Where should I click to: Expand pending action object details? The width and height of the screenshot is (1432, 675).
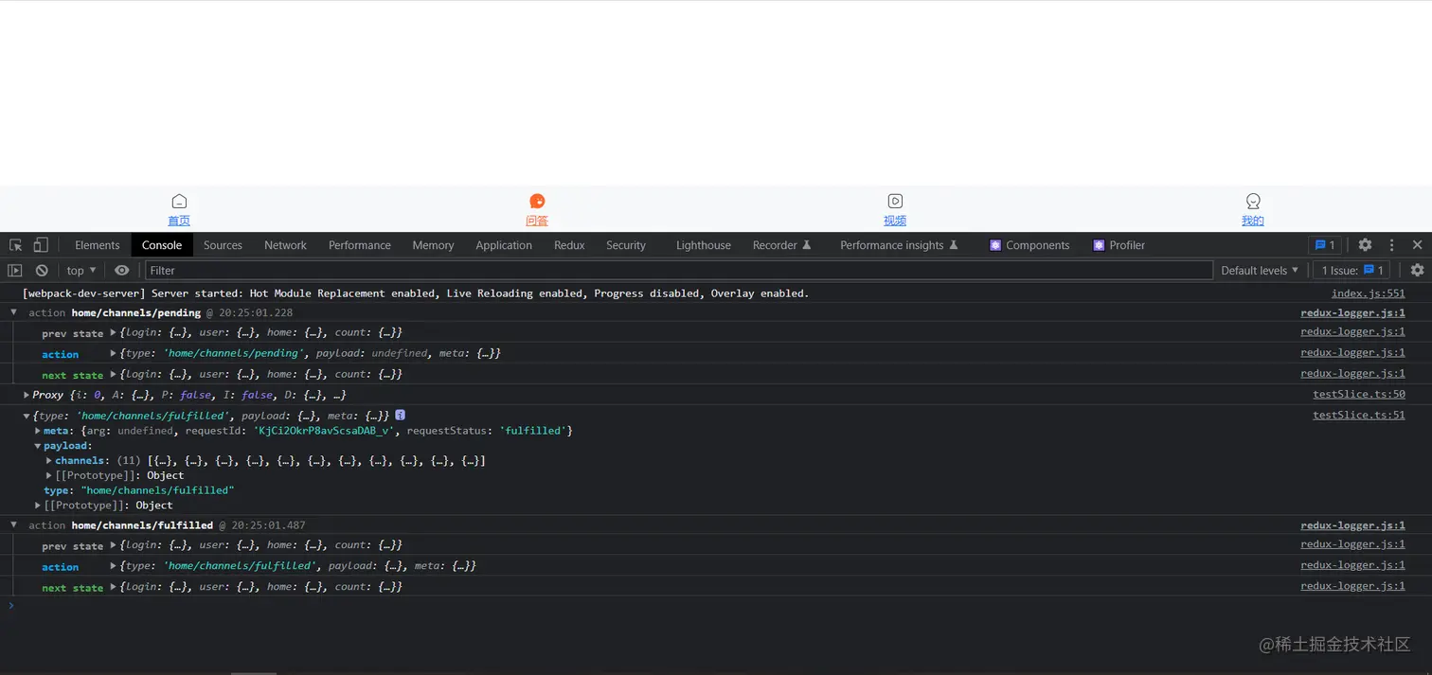[x=113, y=353]
